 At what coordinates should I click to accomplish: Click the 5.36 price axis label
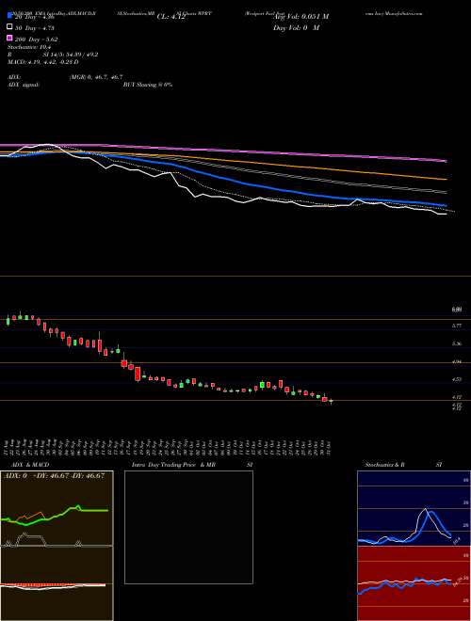coord(457,343)
